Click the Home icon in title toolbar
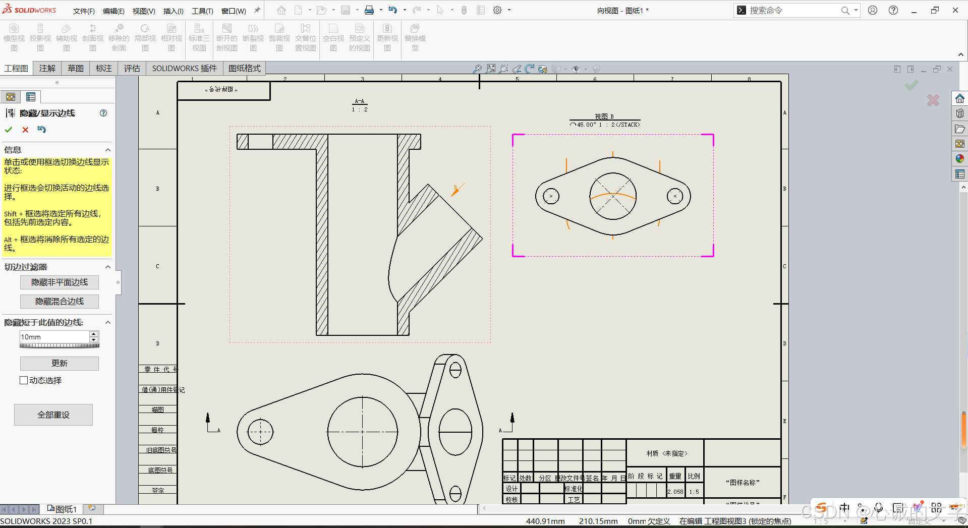The image size is (968, 528). (x=281, y=10)
